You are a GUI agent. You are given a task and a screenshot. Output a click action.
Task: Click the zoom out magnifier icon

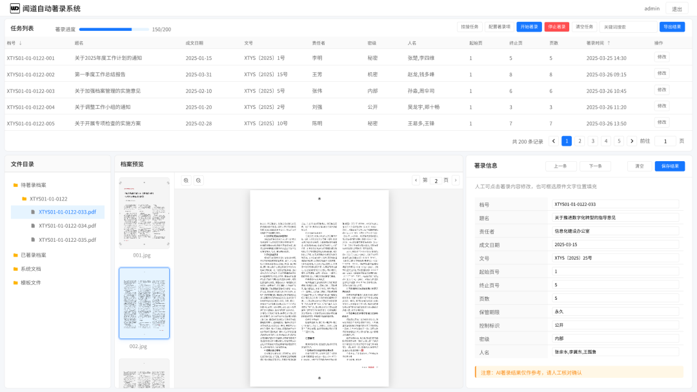[x=199, y=181]
